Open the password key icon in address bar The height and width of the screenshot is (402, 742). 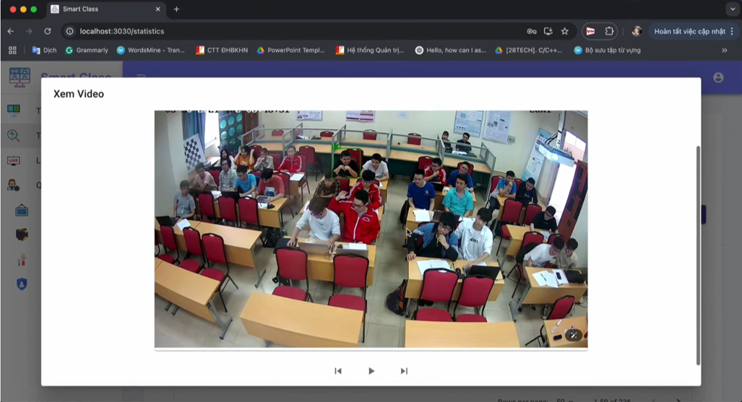[x=532, y=31]
